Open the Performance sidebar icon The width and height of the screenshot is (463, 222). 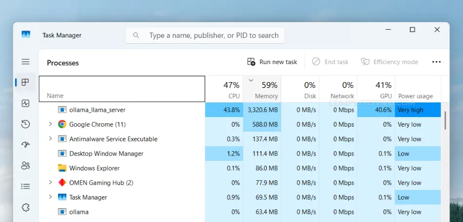click(x=26, y=103)
